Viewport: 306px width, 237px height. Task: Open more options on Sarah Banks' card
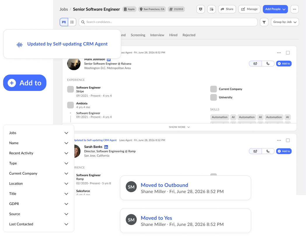point(279,140)
